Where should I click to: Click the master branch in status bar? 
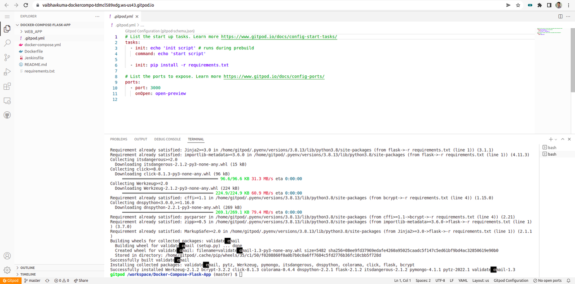[31, 280]
